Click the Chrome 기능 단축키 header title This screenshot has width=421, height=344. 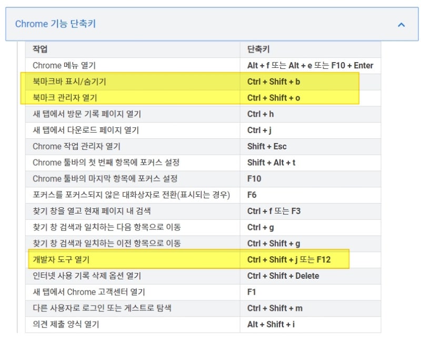[x=55, y=24]
